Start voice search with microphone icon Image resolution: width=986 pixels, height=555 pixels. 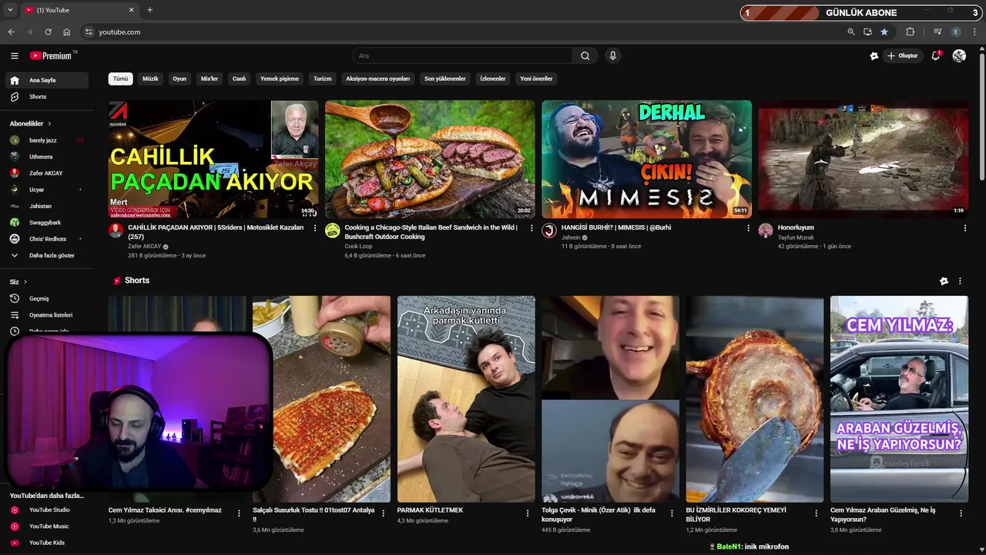[612, 55]
